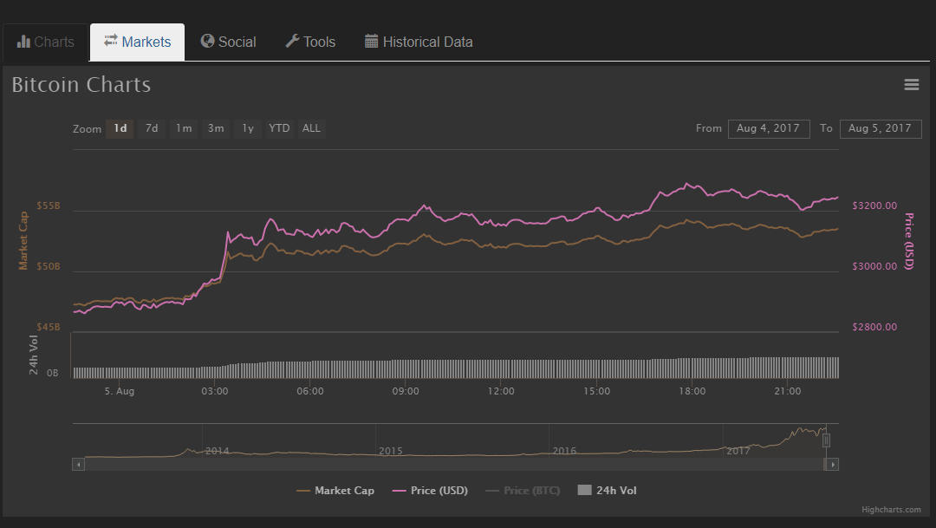
Task: Click the '5. Aug' axis label
Action: (x=120, y=391)
